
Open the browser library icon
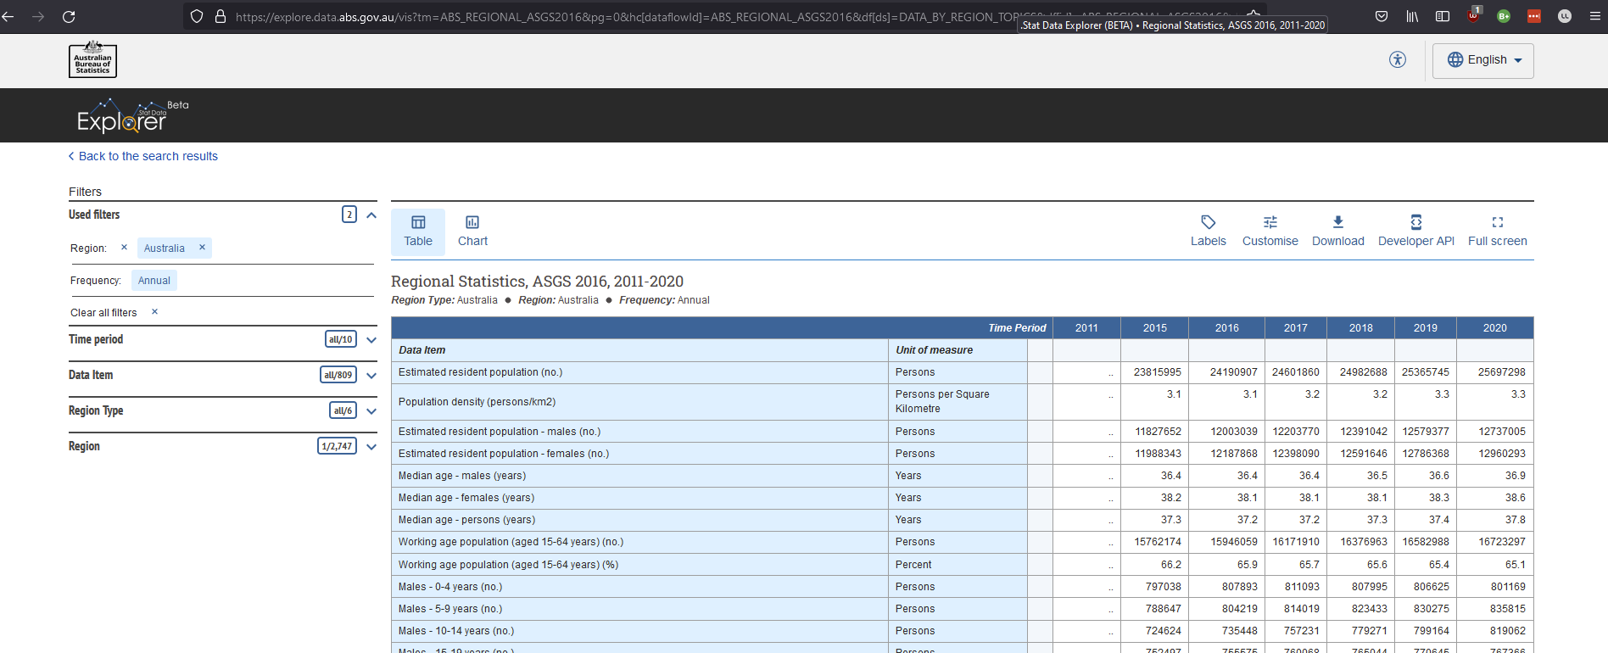1412,16
